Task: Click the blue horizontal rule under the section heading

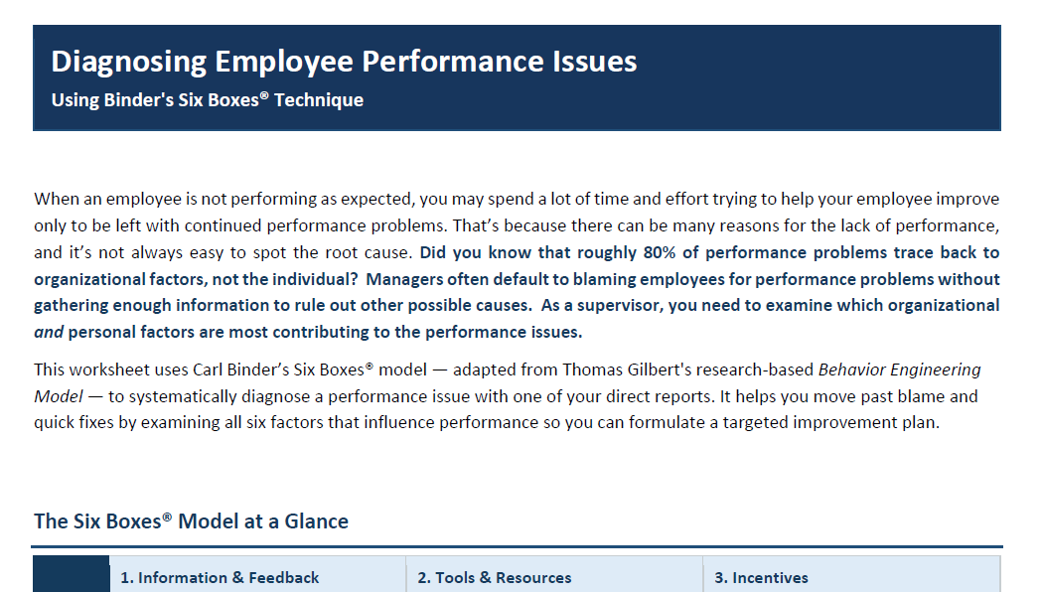Action: tap(517, 547)
